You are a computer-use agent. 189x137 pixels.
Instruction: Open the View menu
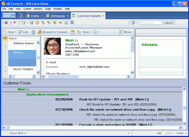pos(18,9)
